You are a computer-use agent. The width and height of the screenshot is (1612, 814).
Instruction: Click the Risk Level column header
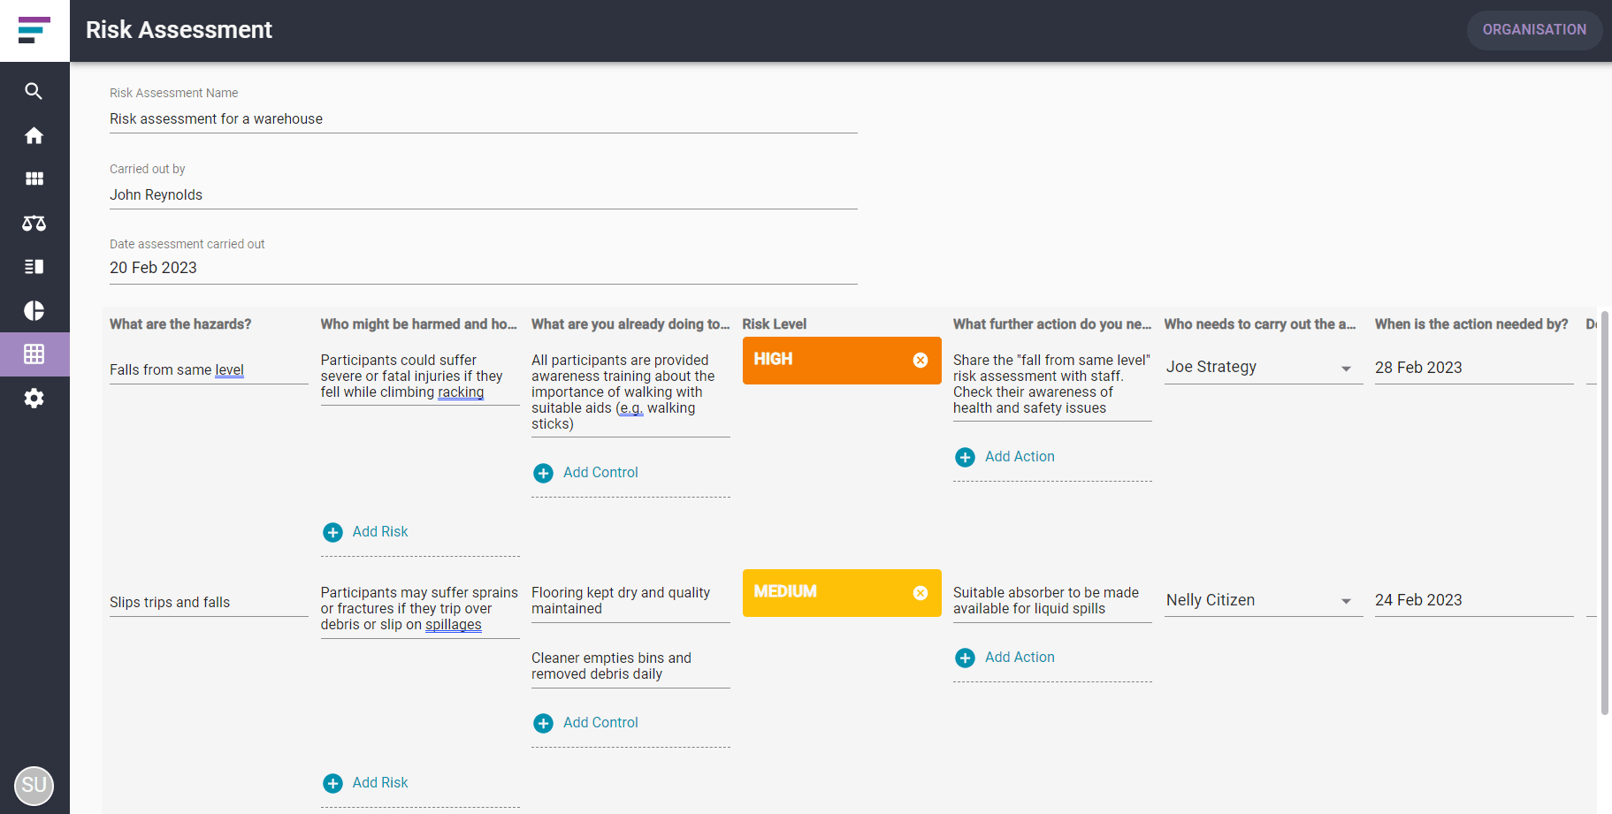coord(775,324)
